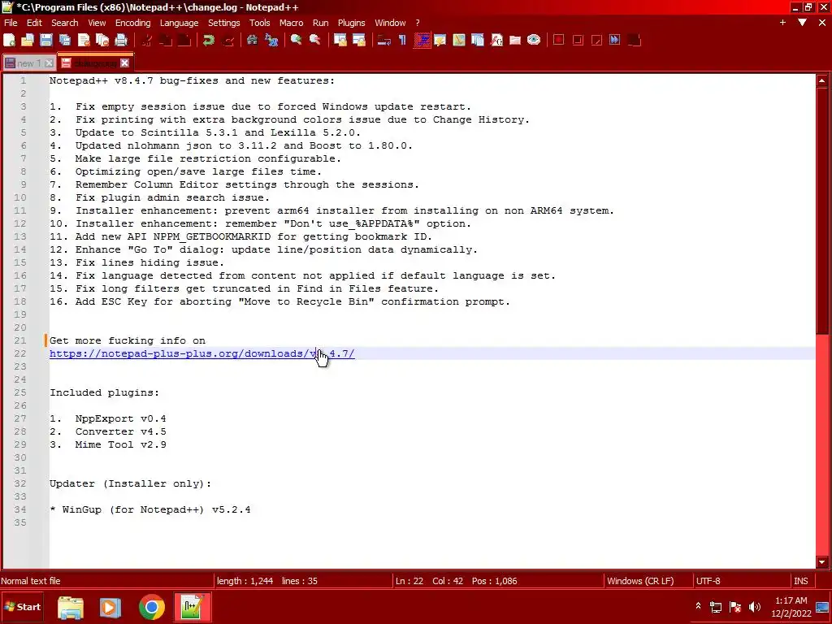Open the Window menu
Image resolution: width=832 pixels, height=624 pixels.
(x=390, y=23)
